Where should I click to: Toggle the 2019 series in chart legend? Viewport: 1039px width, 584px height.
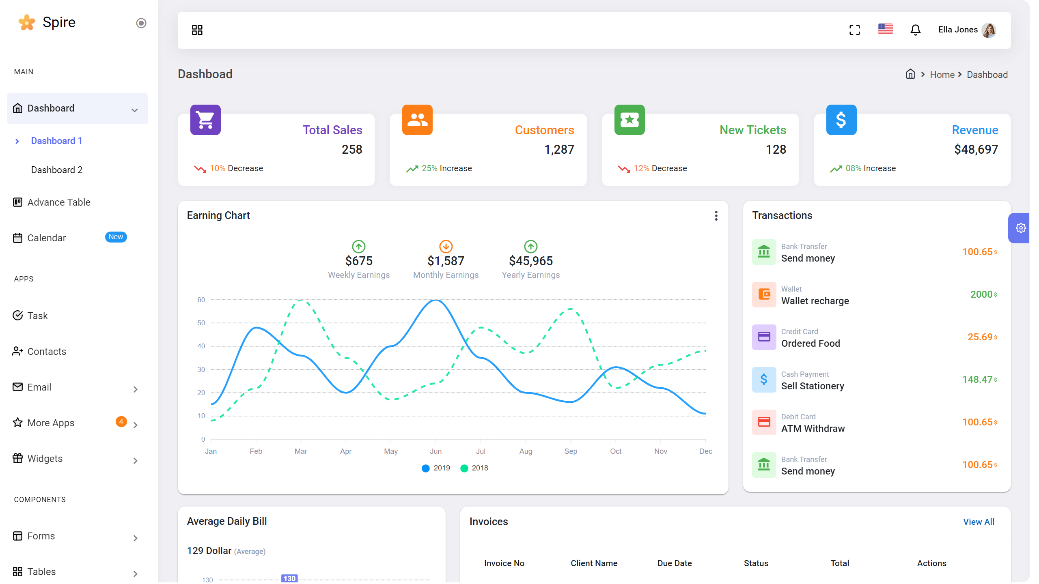[x=436, y=468]
